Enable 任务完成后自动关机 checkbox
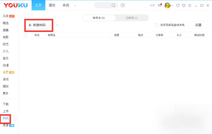The image size is (212, 134). pos(157,25)
